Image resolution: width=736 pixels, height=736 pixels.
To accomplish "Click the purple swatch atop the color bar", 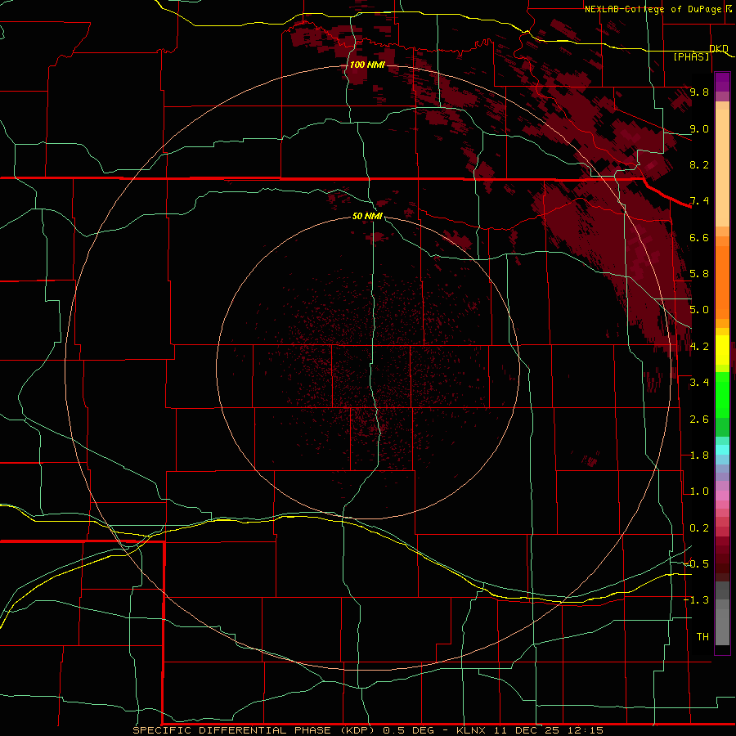I will pyautogui.click(x=722, y=82).
